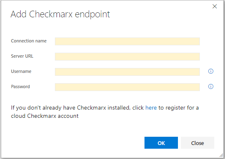This screenshot has width=225, height=159.
Task: Click the 'Password' label
Action: tap(20, 87)
